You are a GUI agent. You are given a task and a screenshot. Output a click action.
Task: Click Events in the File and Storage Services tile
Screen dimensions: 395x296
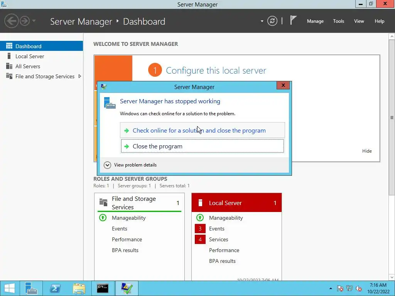click(x=120, y=229)
